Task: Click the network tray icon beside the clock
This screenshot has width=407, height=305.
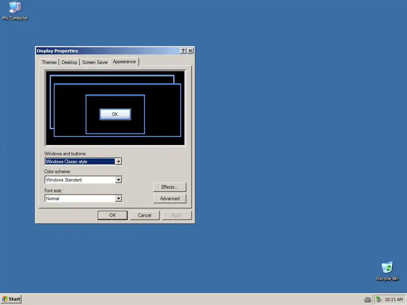Action: click(x=379, y=299)
